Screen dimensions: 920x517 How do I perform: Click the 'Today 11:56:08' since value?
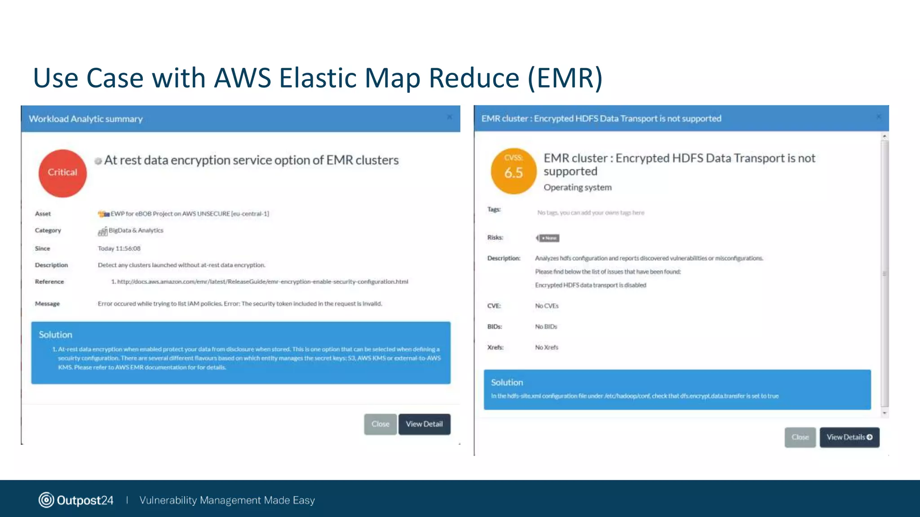pos(119,249)
